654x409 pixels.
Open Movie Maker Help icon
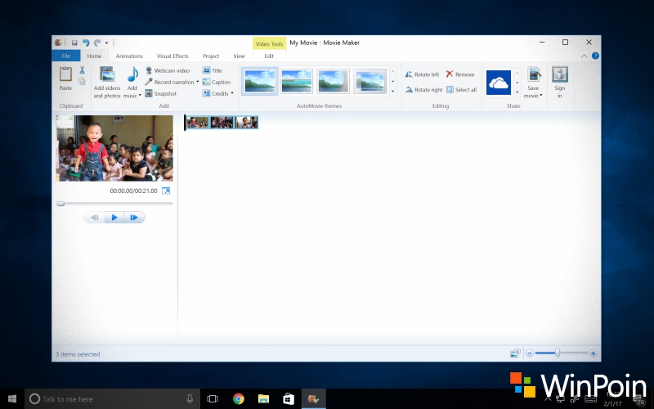595,56
